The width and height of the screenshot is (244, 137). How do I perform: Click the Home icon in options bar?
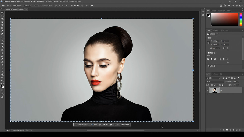tap(3, 5)
